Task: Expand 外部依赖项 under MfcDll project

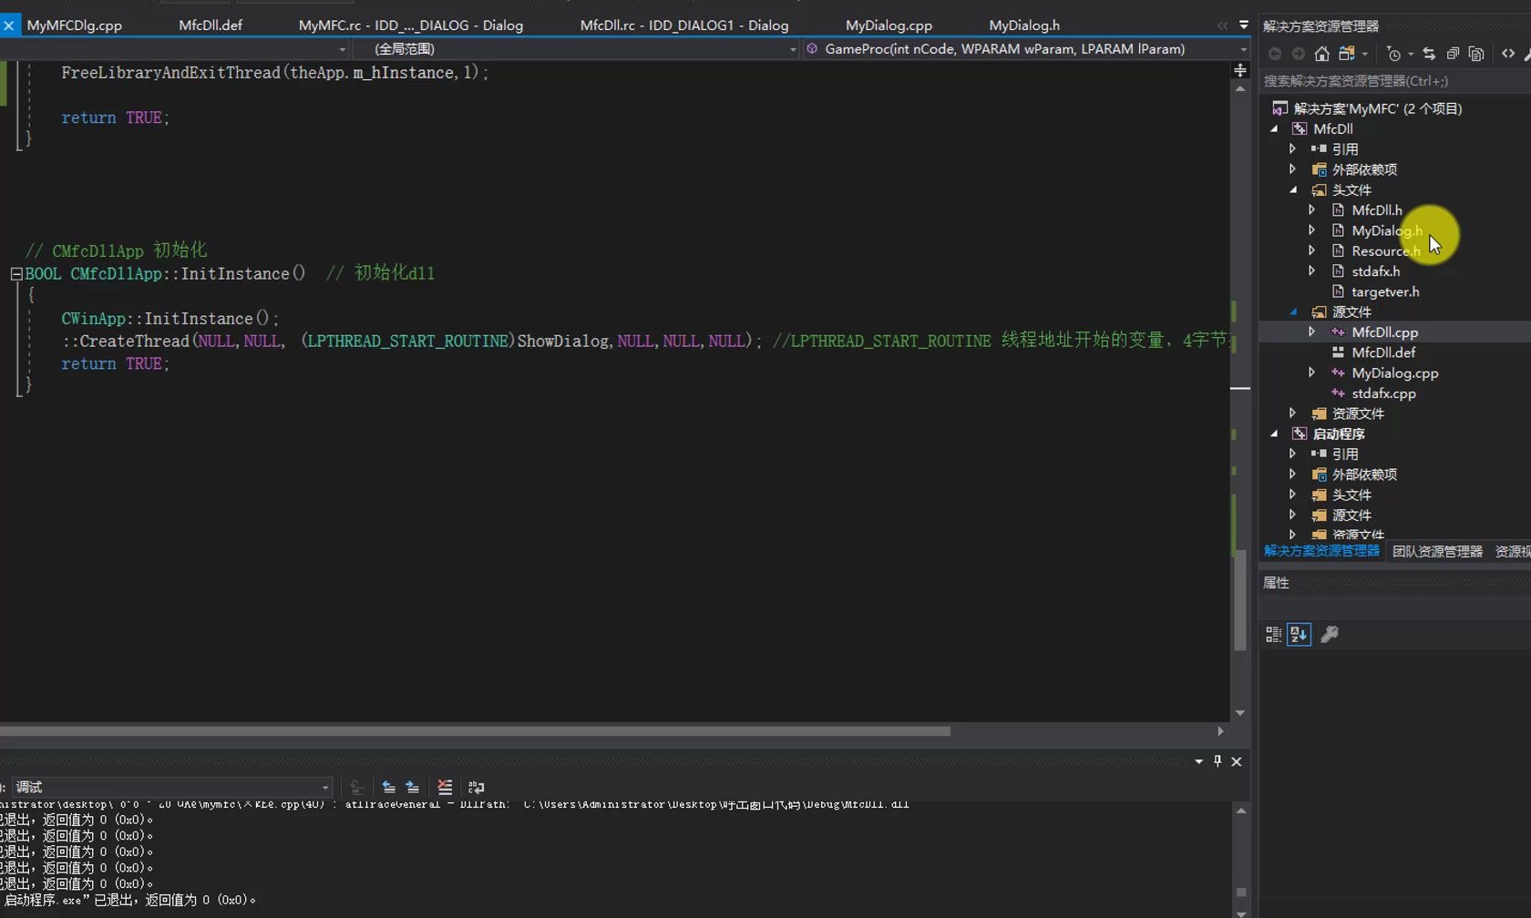Action: point(1292,169)
